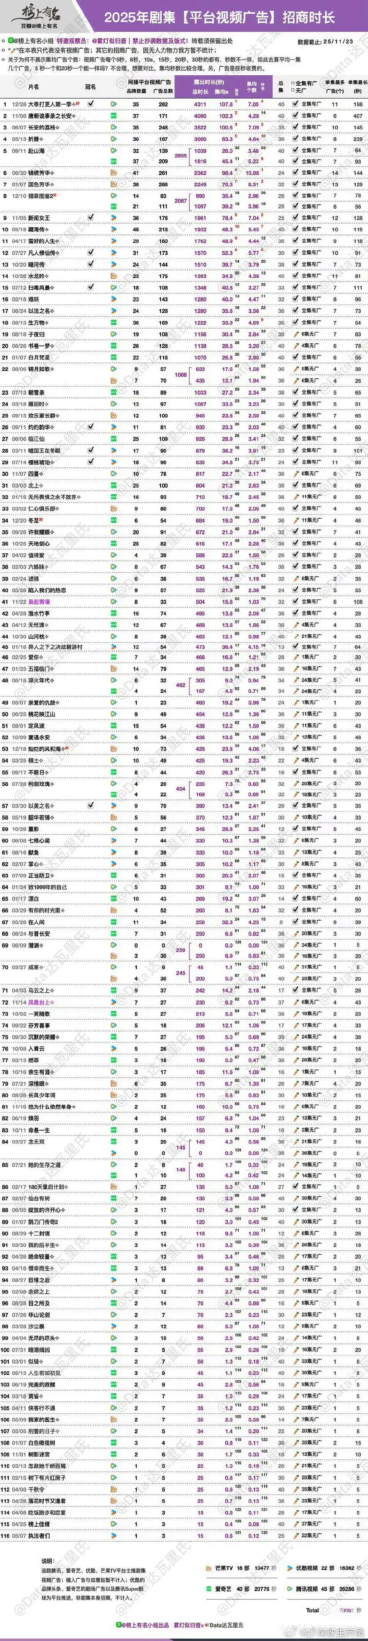Click combined total 2855 for 赴山海

(x=181, y=155)
